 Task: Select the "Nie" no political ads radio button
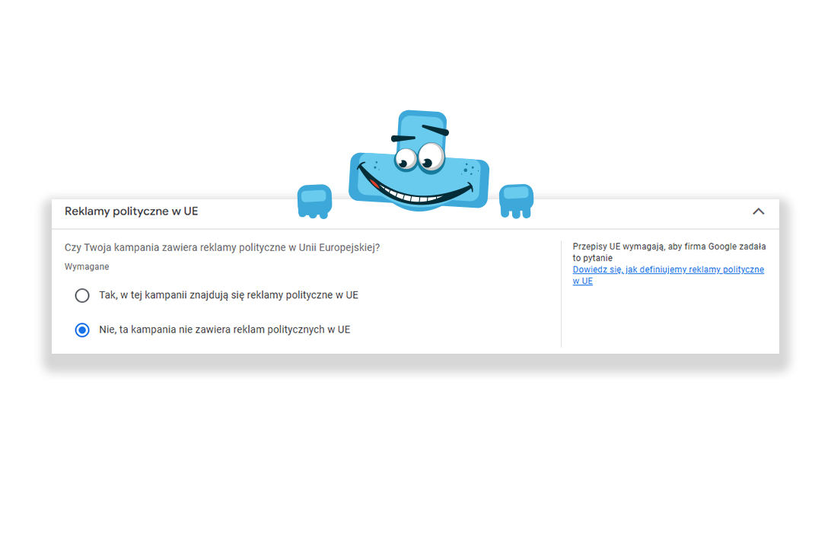(x=82, y=330)
